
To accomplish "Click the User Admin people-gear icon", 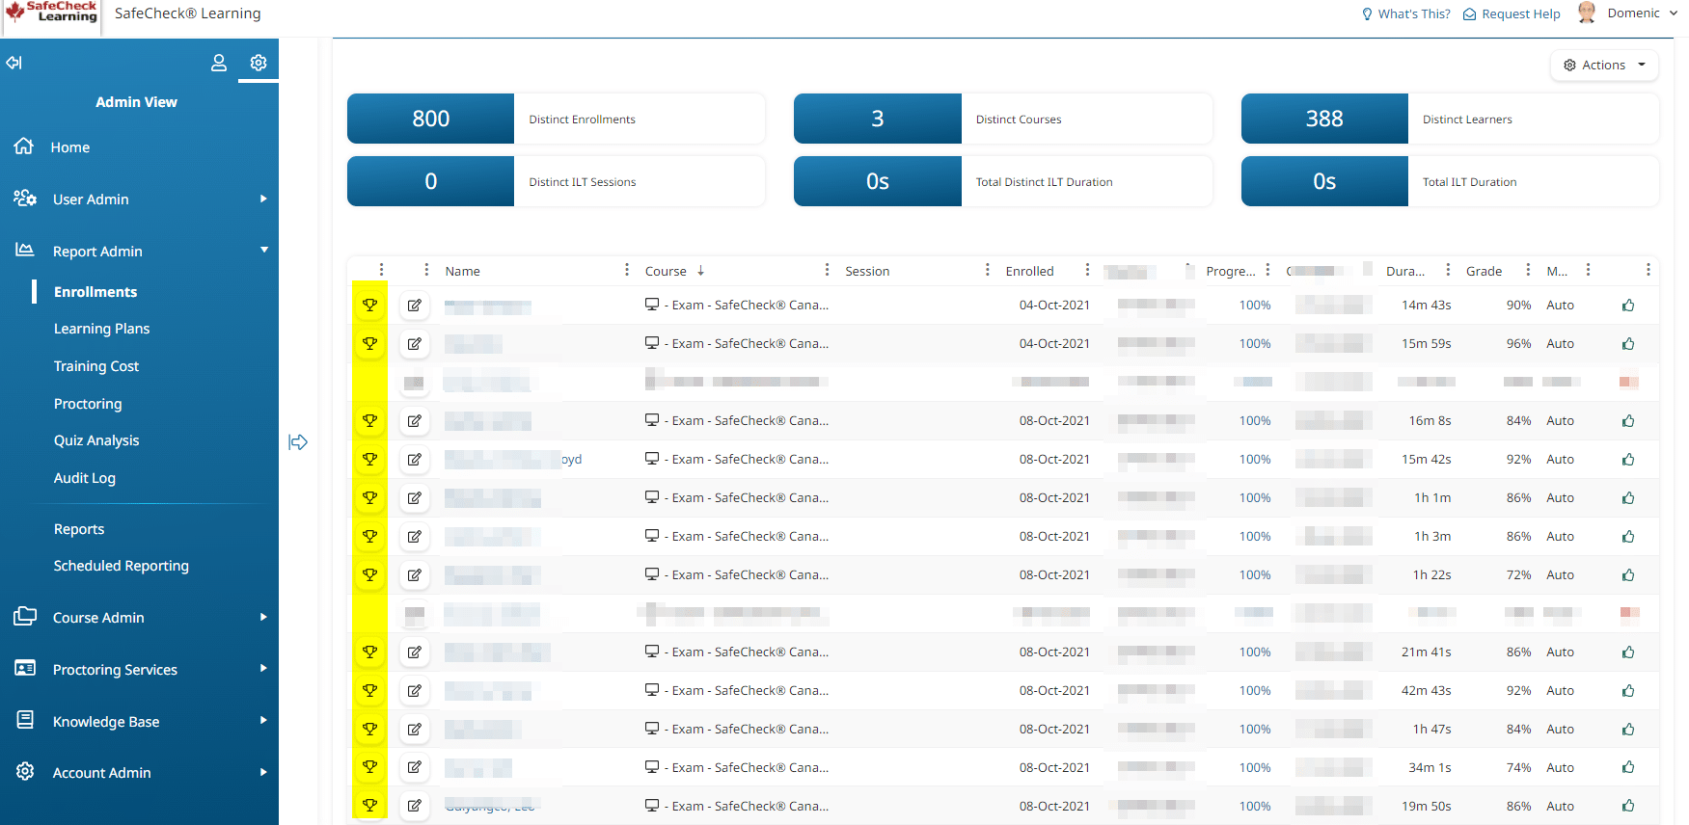I will 25,199.
